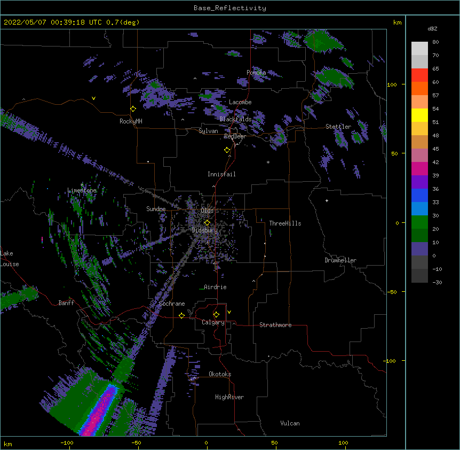Select the yellow diamond marker inside Calgary boundary

(x=216, y=315)
